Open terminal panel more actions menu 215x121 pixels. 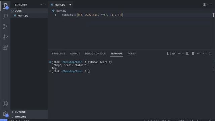point(199,53)
